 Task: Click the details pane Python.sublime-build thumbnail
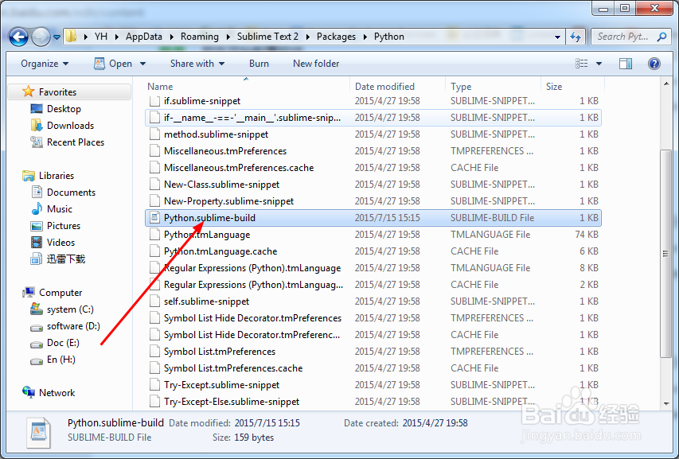click(38, 433)
